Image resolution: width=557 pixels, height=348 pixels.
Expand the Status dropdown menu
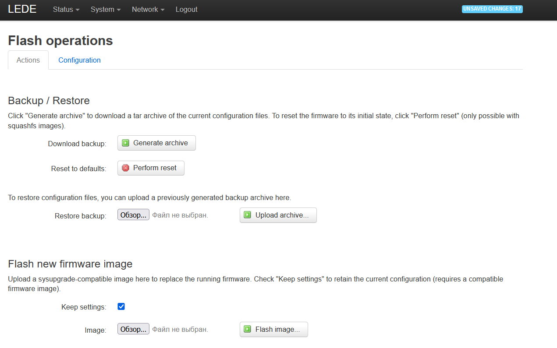click(66, 10)
